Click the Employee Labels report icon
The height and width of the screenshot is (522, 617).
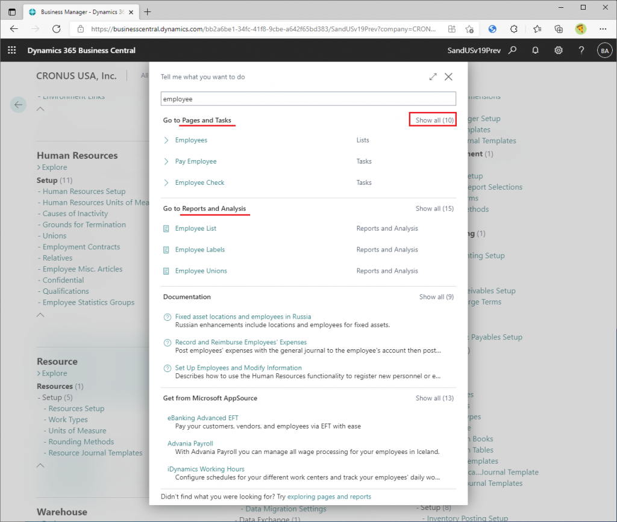pos(166,250)
